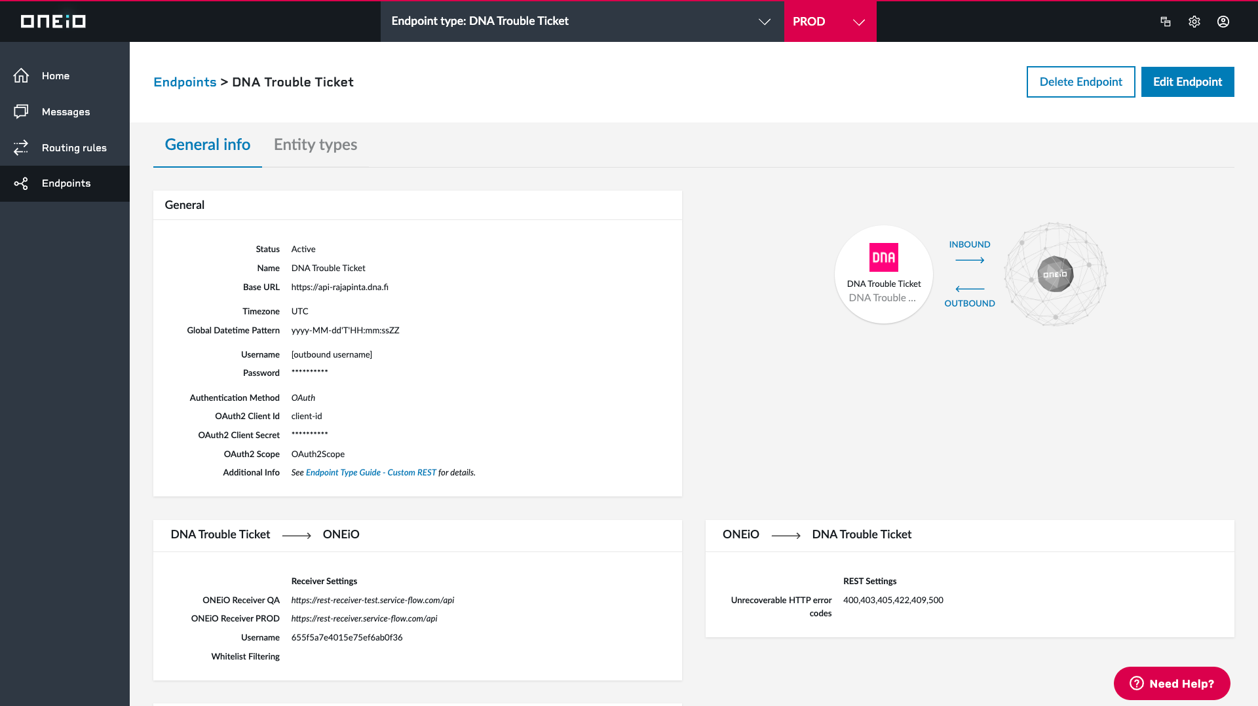The image size is (1258, 706).
Task: Click the receiver username 655f5a7e4015e75ef6ab0f36
Action: click(347, 637)
